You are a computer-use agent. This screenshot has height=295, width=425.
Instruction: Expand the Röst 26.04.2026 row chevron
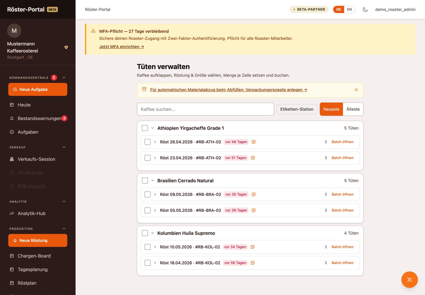[155, 142]
